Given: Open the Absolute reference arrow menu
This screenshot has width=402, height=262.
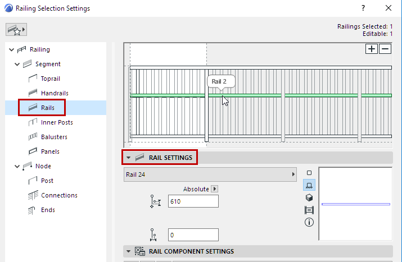Looking at the screenshot, I should 214,189.
